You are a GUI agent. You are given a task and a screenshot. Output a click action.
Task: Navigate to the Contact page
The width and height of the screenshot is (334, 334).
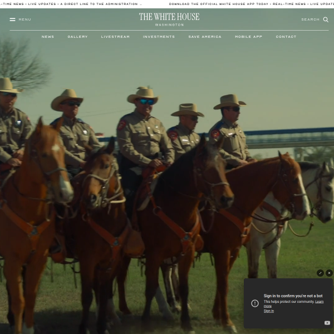coord(286,37)
